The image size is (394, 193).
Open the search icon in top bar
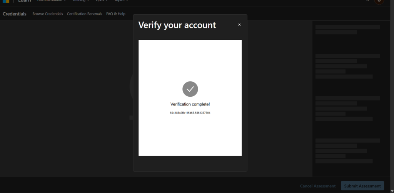click(x=368, y=1)
